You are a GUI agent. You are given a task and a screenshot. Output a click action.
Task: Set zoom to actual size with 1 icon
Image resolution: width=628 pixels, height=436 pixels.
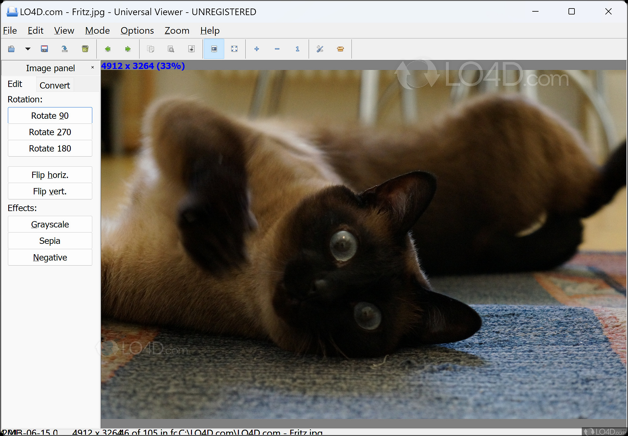click(x=297, y=49)
